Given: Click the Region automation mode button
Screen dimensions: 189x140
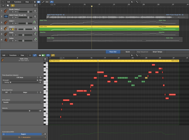Looking at the screenshot, I should [x=23, y=134].
